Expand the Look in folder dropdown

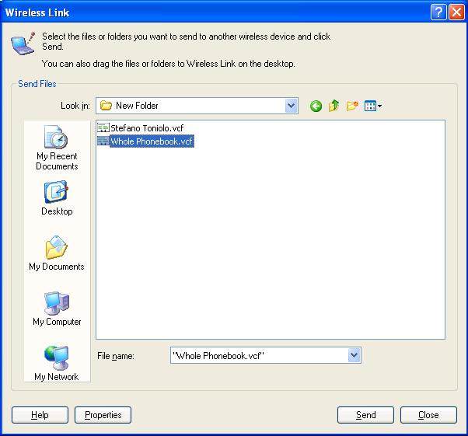291,106
